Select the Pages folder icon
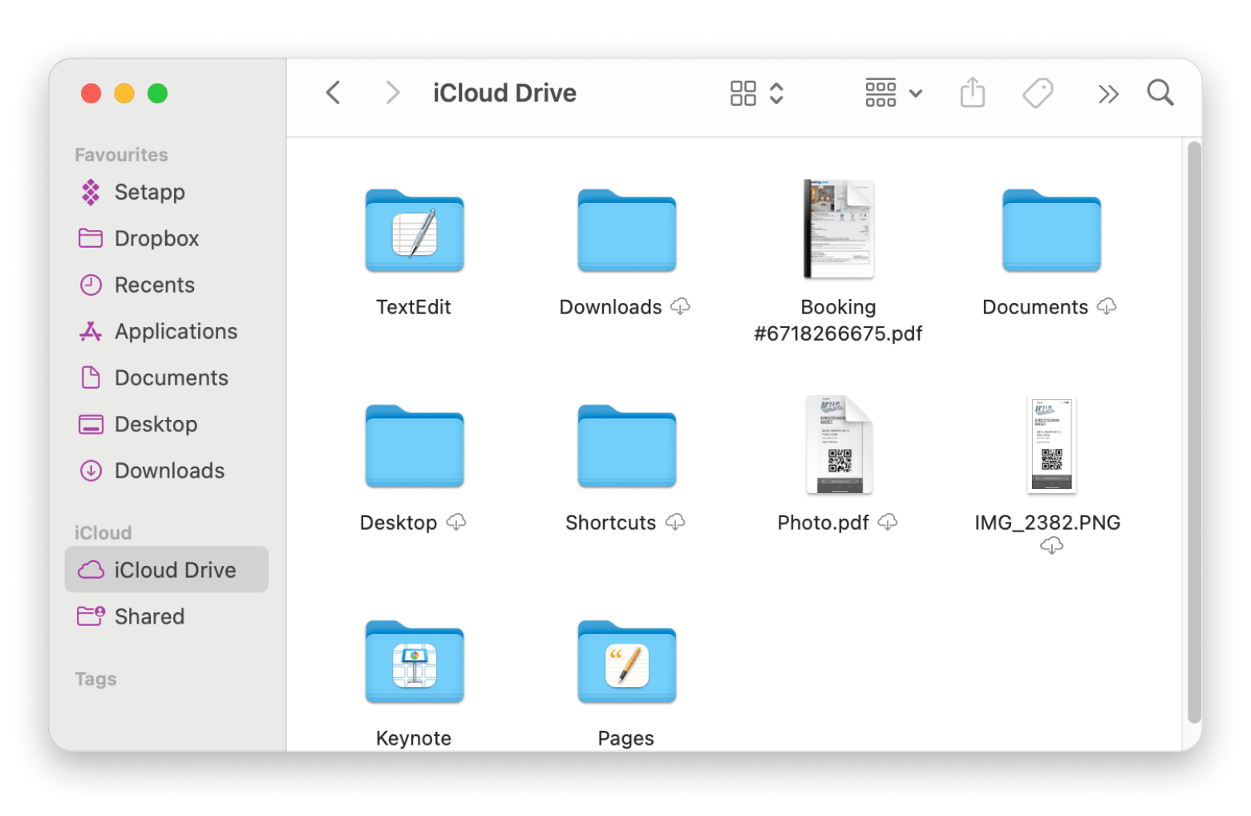Viewport: 1251px width, 816px height. (x=626, y=662)
